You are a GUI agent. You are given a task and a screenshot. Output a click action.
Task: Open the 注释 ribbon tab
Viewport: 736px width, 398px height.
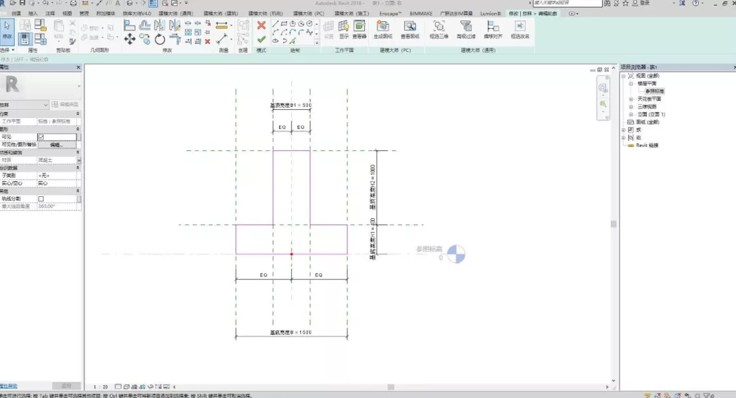coord(50,13)
